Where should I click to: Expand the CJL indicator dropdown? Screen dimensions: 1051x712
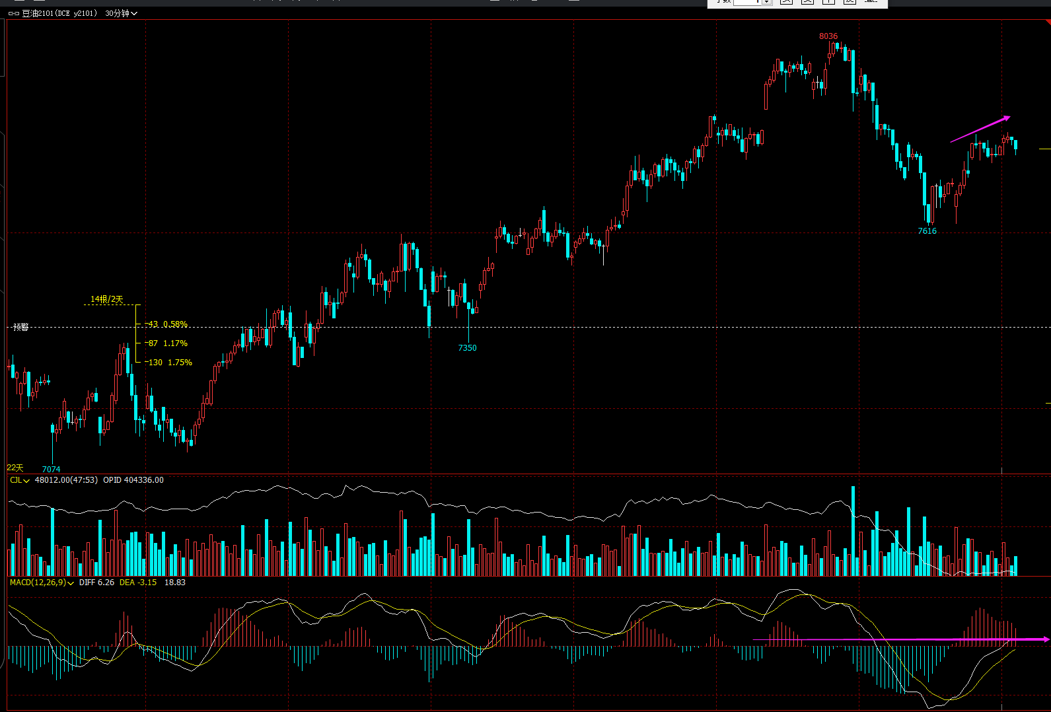point(20,480)
